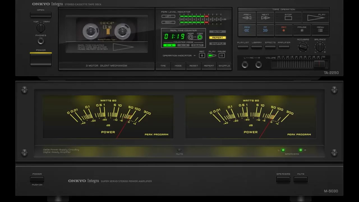Open the PLAYLIST panel
The width and height of the screenshot is (359, 202).
(x=243, y=47)
